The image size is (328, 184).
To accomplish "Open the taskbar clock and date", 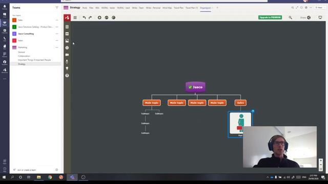I will 313,177.
